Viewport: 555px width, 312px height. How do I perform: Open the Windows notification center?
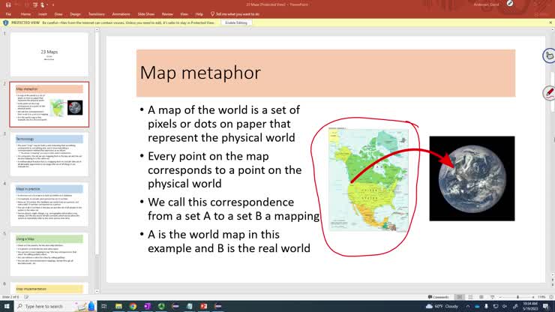click(547, 306)
